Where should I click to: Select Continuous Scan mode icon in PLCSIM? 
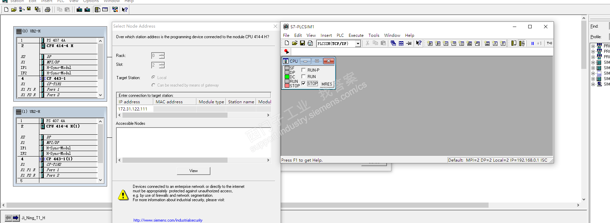(x=522, y=43)
